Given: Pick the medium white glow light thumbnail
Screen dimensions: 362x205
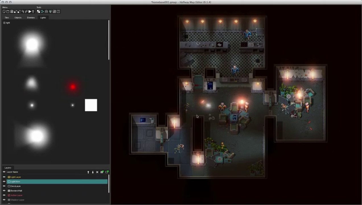Looking at the screenshot, I should click(x=31, y=83).
